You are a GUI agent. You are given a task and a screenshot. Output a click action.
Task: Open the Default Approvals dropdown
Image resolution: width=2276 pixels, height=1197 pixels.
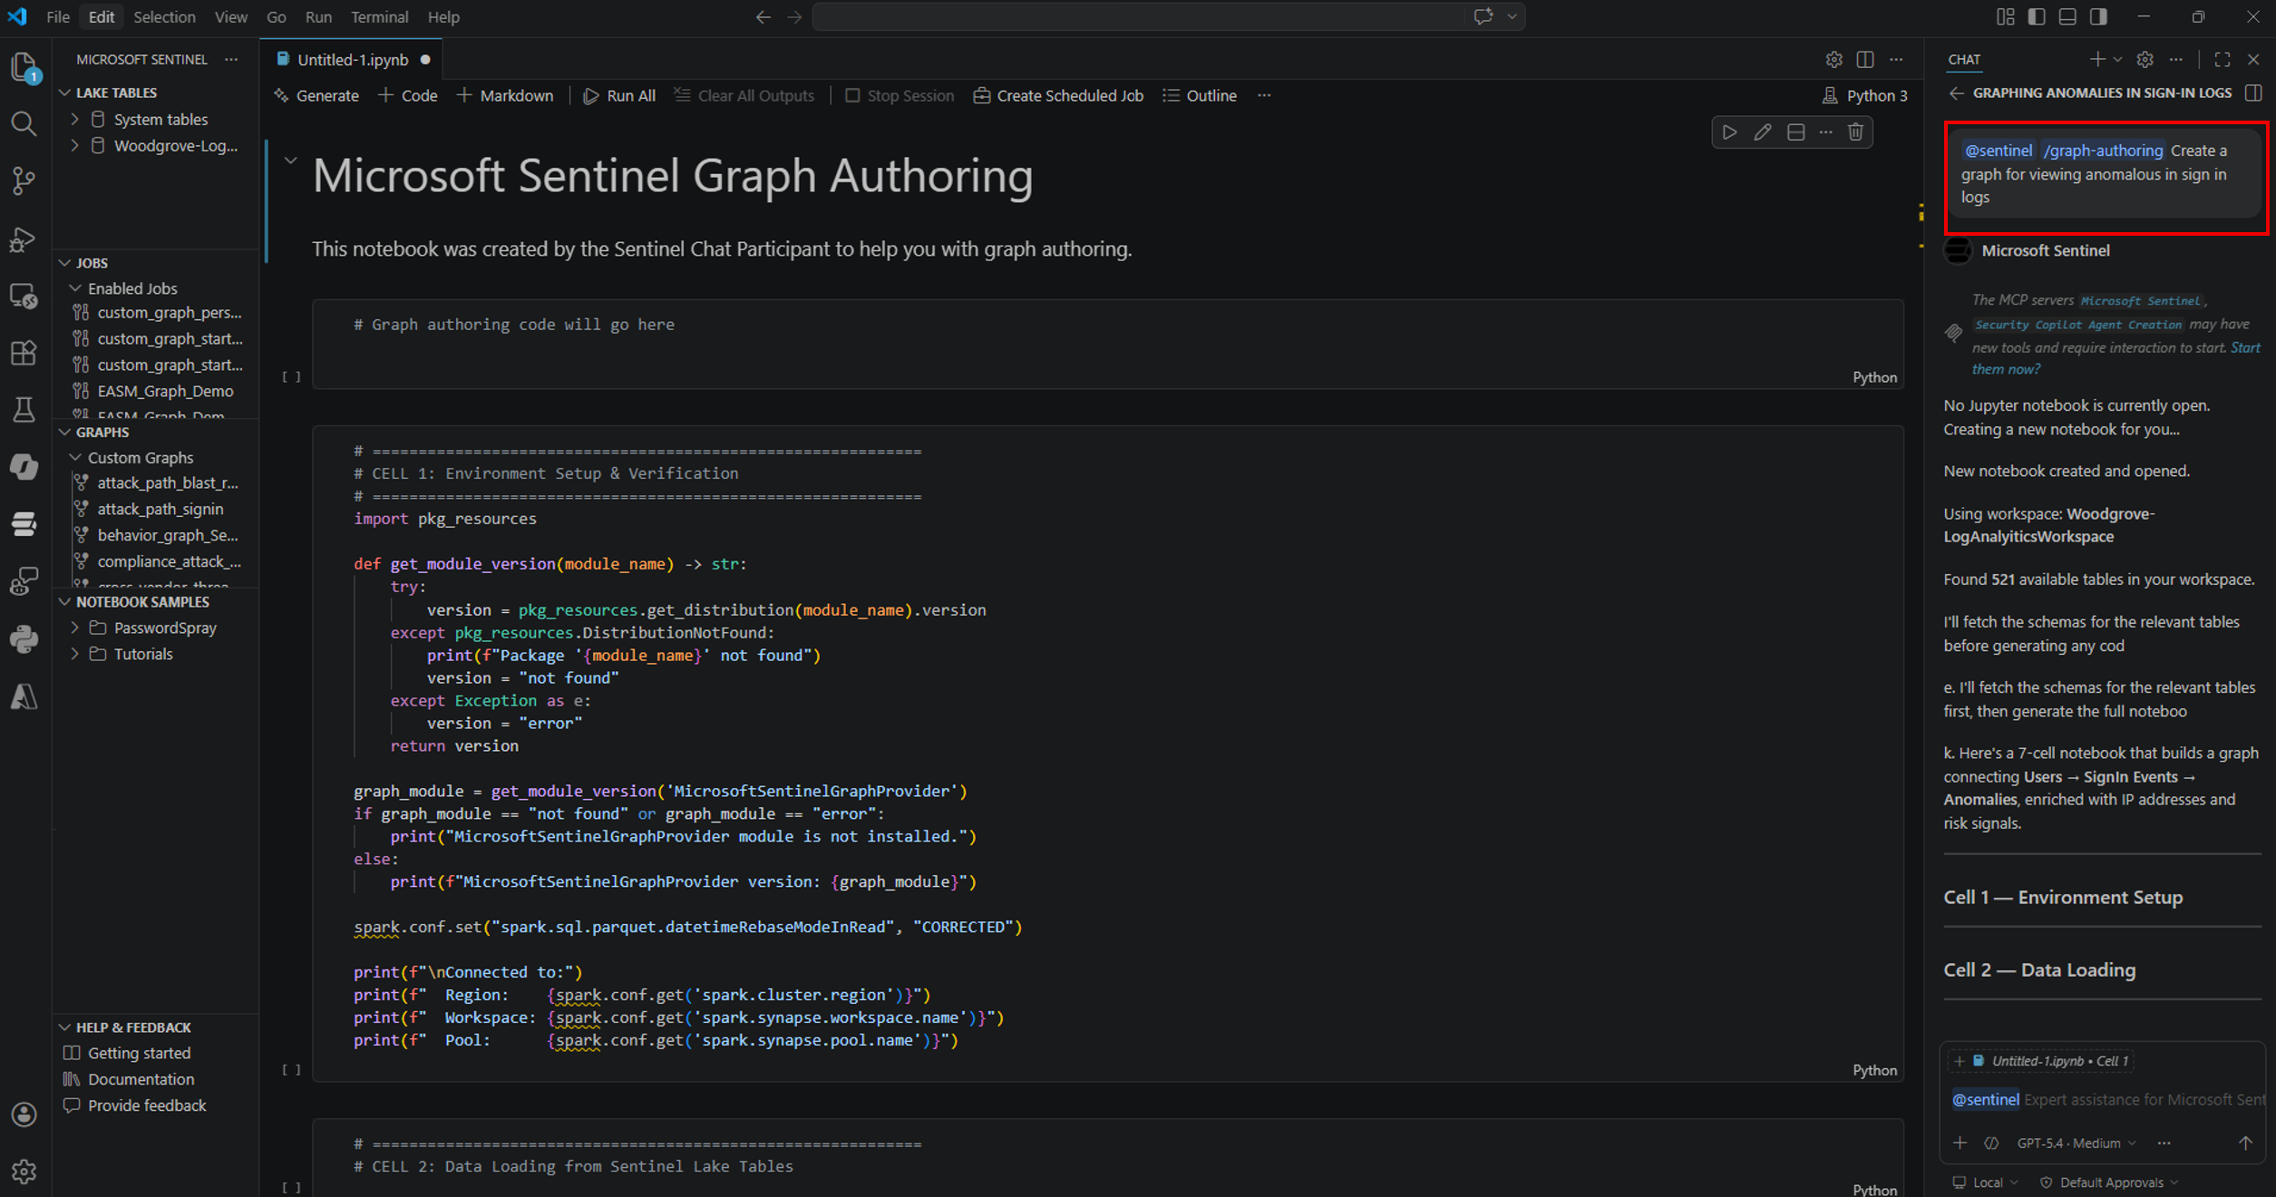2108,1182
